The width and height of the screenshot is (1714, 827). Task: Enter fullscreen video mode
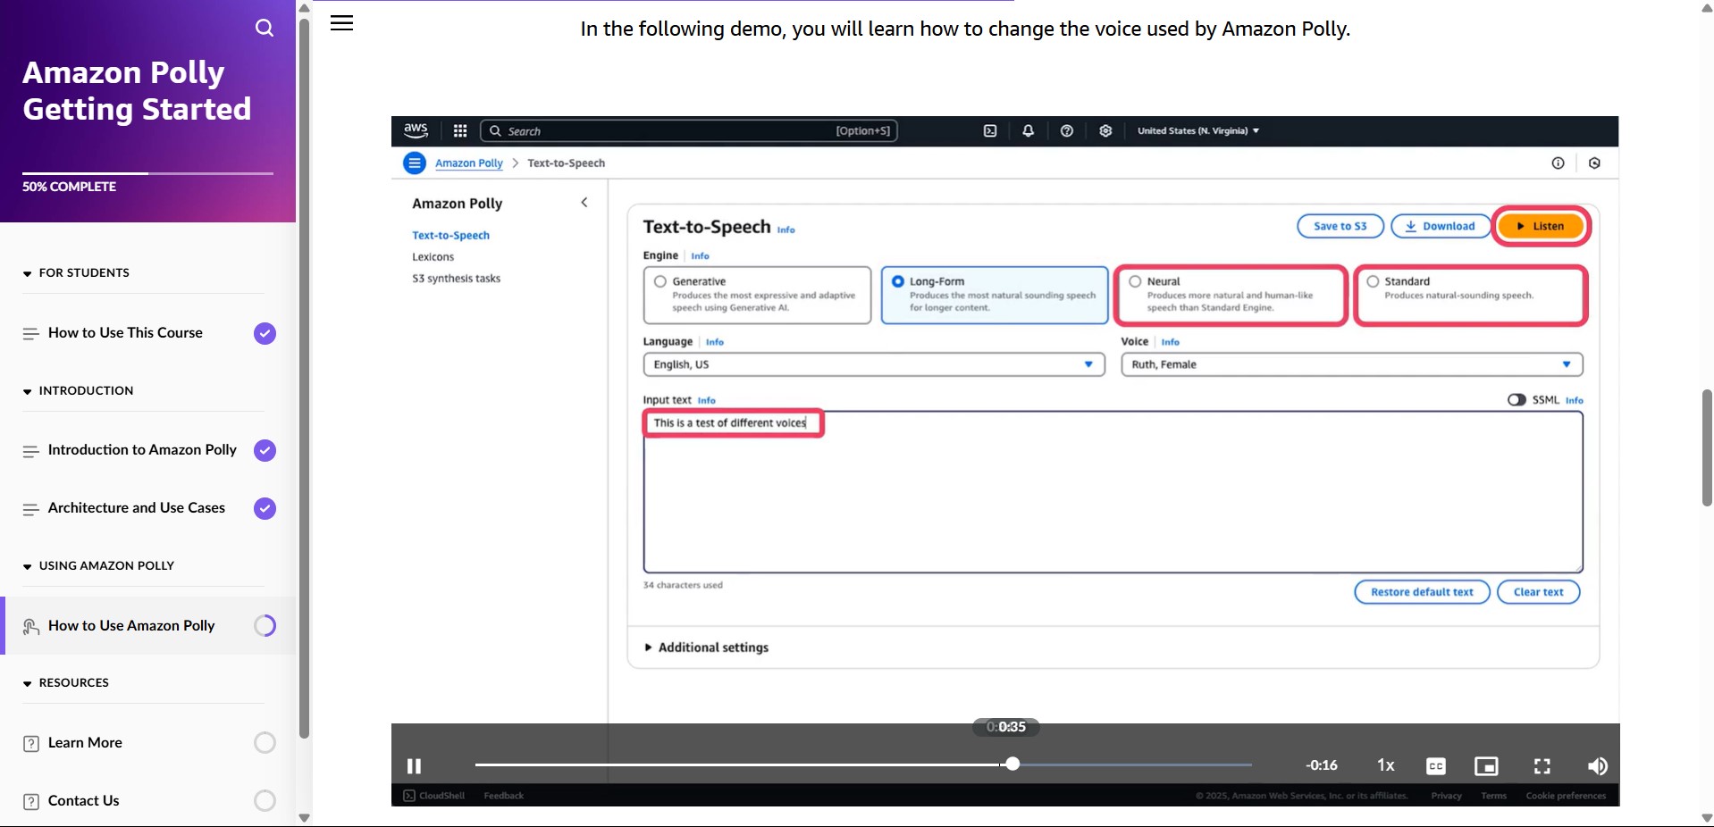click(x=1542, y=766)
